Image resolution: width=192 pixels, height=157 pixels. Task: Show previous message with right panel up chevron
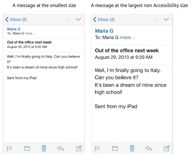(156, 19)
